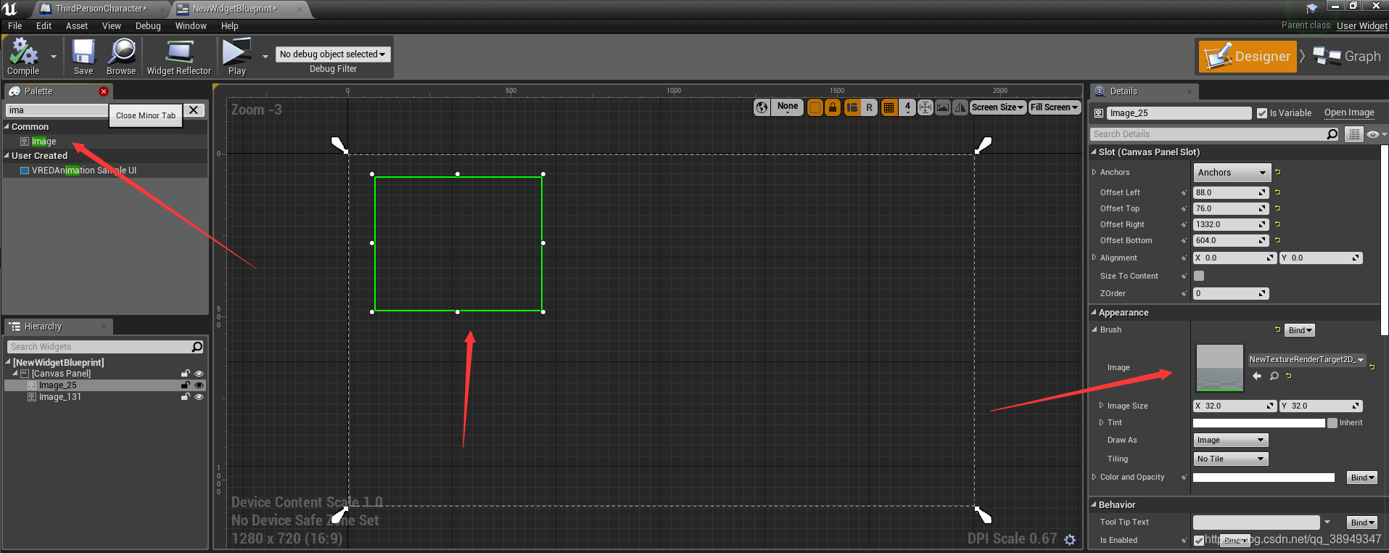Toggle layout transforms button in viewport

[852, 107]
